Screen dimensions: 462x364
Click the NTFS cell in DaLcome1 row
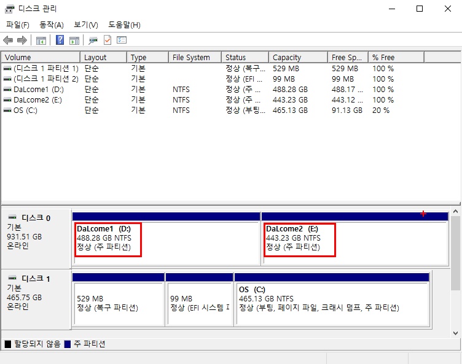click(181, 90)
